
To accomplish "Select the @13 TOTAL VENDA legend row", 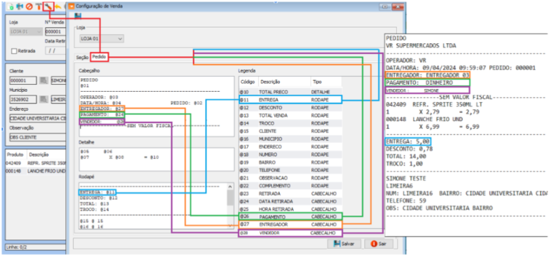I will [x=290, y=115].
